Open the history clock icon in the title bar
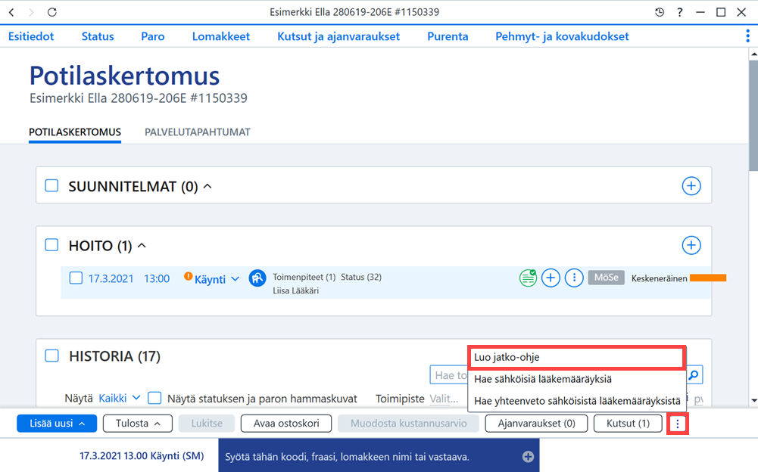The height and width of the screenshot is (472, 758). click(660, 13)
